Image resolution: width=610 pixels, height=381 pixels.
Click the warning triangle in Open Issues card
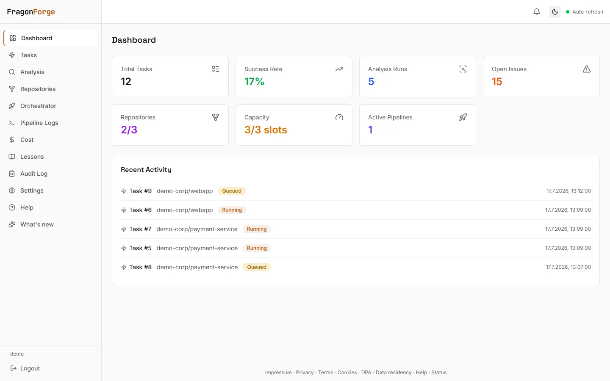[x=587, y=69]
